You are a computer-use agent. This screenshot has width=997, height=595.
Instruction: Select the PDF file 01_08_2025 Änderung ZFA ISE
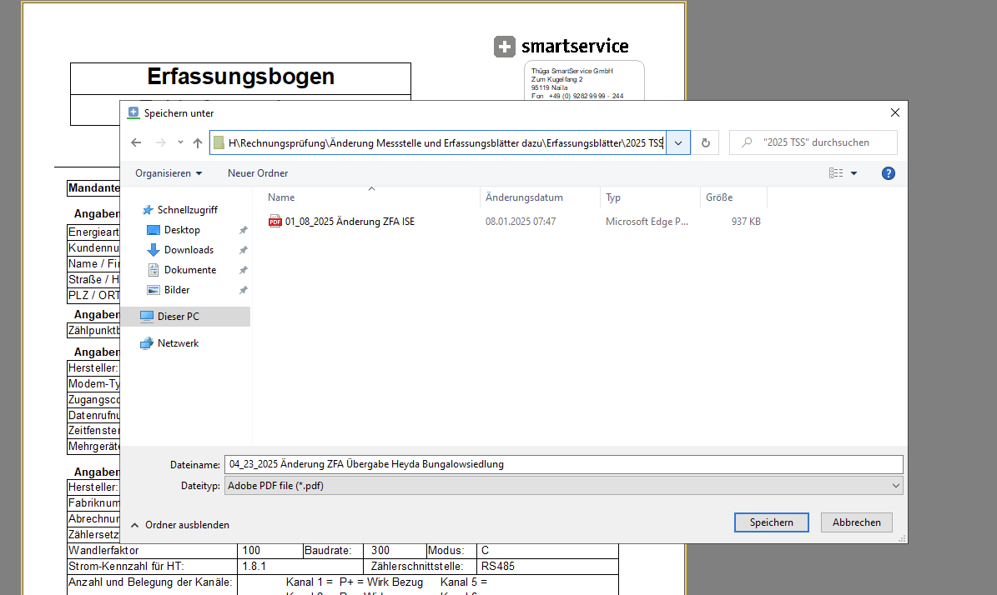click(x=350, y=222)
